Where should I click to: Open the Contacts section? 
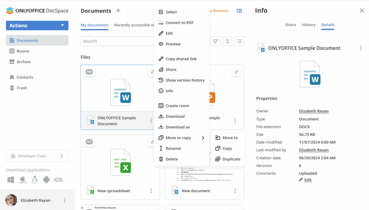point(37,77)
